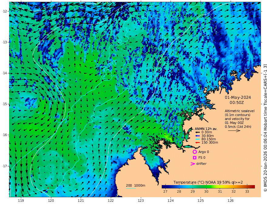The image size is (267, 206).
Task: Click the red 33 degree colorbar end
Action: [253, 187]
